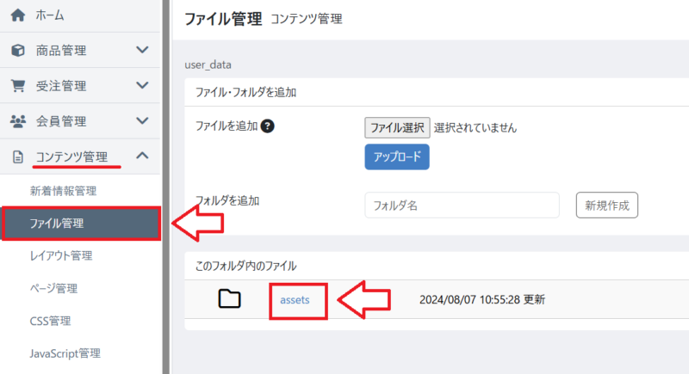The image size is (689, 374).
Task: Expand the 会員管理 chevron
Action: (x=142, y=120)
